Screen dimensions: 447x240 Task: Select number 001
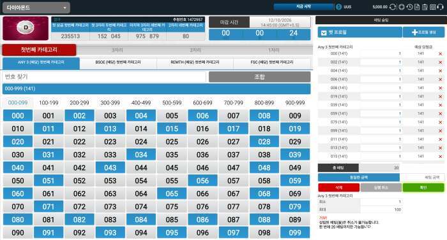pyautogui.click(x=49, y=116)
